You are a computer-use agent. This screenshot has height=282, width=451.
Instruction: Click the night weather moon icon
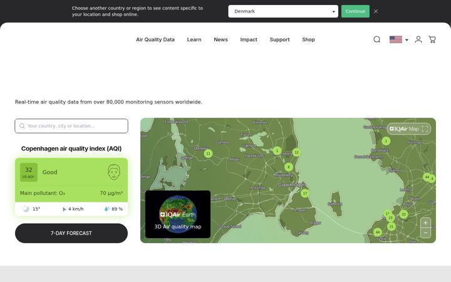[x=26, y=209]
